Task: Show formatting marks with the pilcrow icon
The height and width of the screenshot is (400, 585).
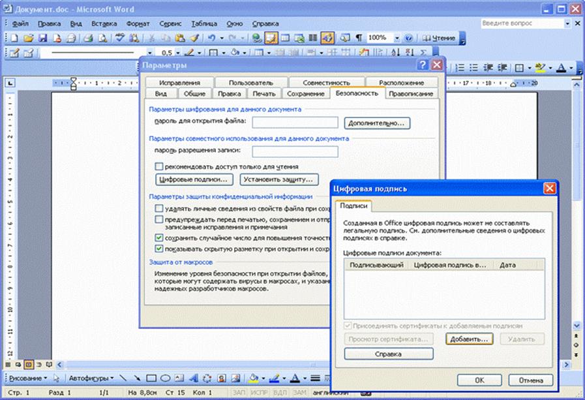Action: pyautogui.click(x=359, y=38)
